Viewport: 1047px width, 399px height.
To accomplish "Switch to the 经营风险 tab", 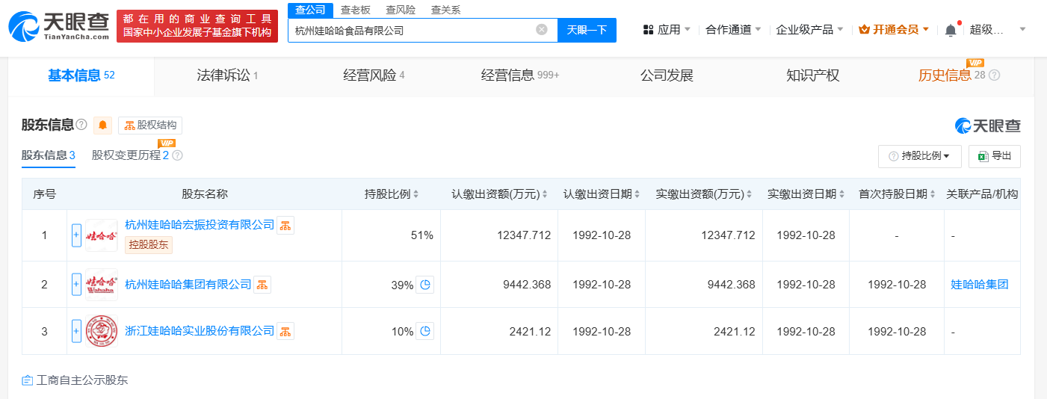I will click(373, 75).
